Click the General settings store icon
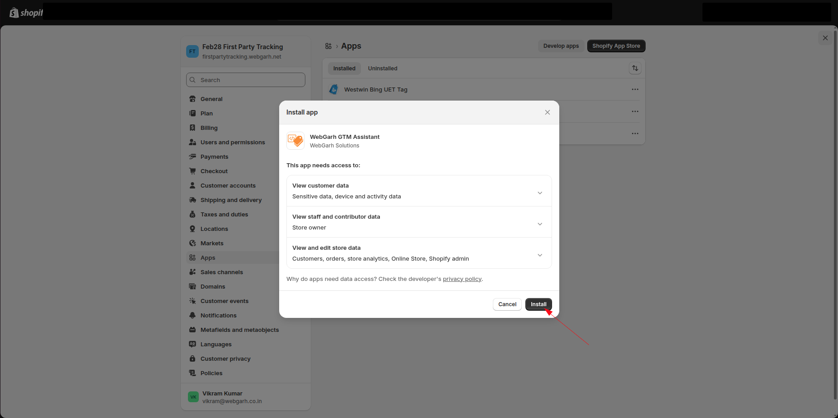838x418 pixels. click(192, 99)
